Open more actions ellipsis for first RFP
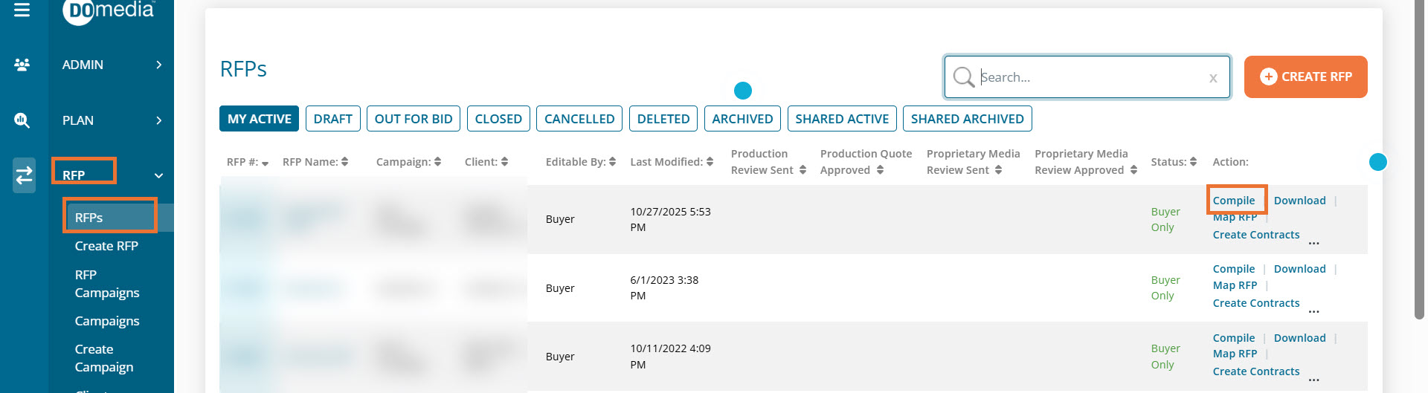 coord(1313,241)
